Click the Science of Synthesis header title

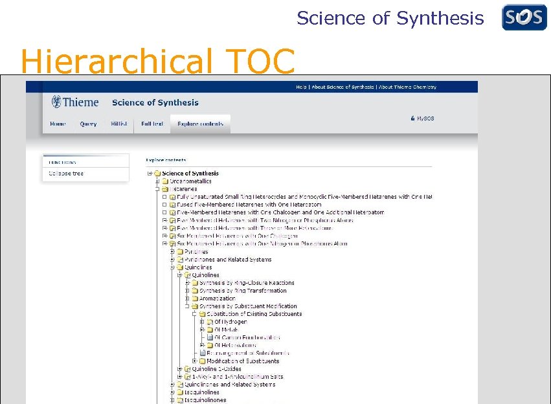[155, 102]
